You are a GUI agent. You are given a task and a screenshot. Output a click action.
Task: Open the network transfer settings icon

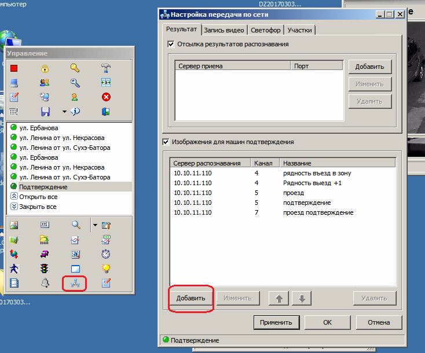[x=75, y=283]
